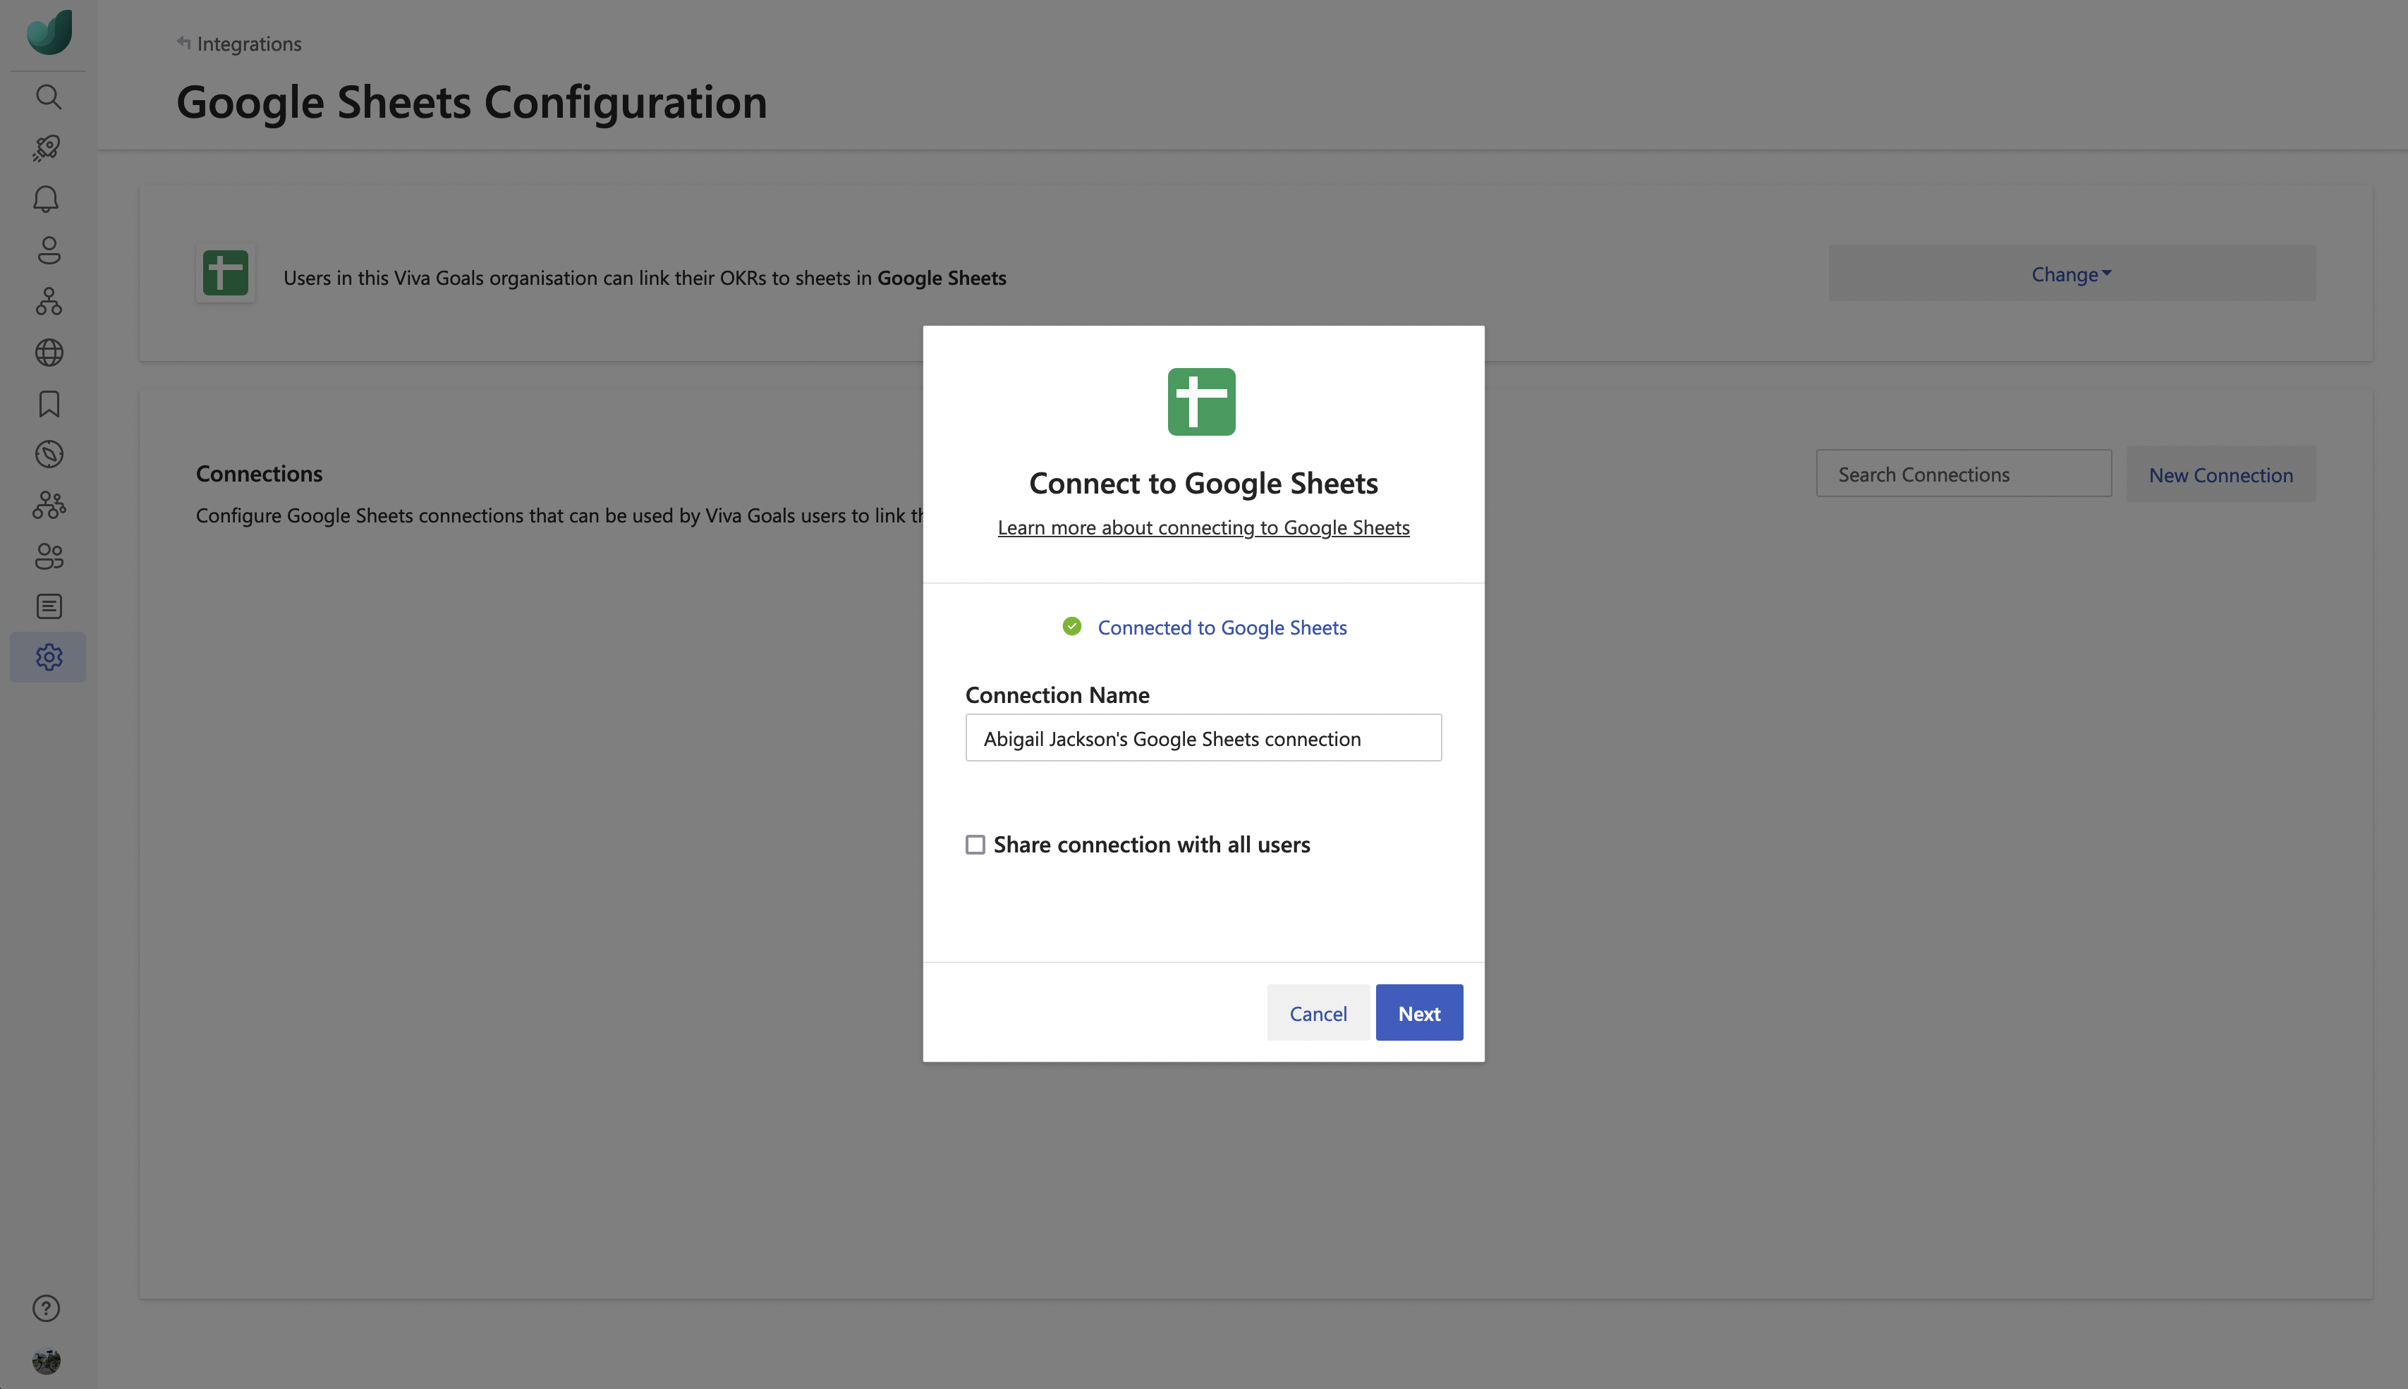Image resolution: width=2408 pixels, height=1389 pixels.
Task: Expand the Change dropdown
Action: 2070,275
